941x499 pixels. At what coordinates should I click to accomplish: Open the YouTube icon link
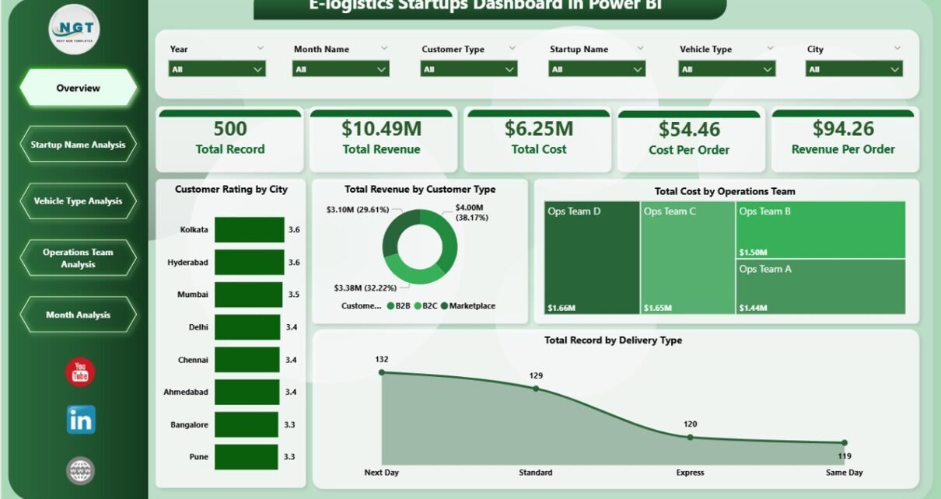click(80, 372)
